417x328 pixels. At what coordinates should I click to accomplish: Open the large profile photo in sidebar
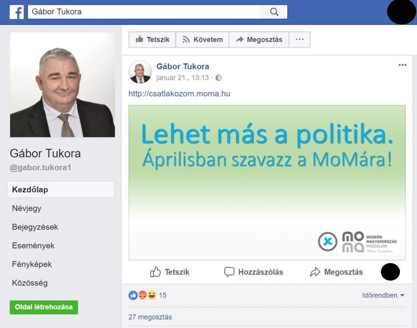pyautogui.click(x=63, y=85)
